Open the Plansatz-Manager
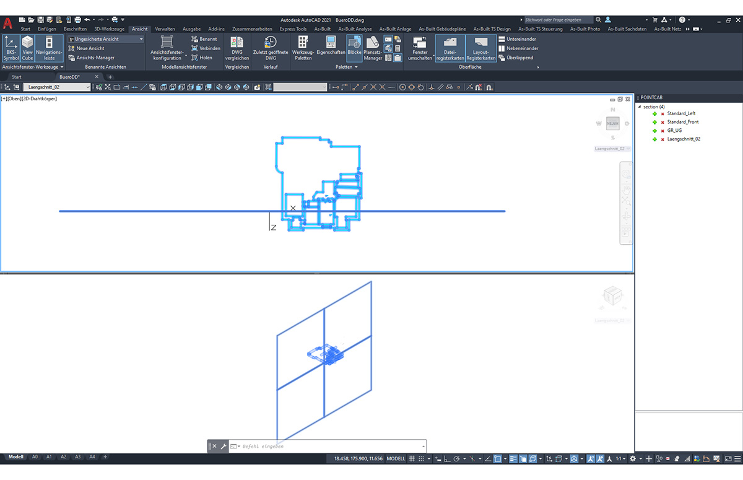The image size is (743, 480). [373, 48]
